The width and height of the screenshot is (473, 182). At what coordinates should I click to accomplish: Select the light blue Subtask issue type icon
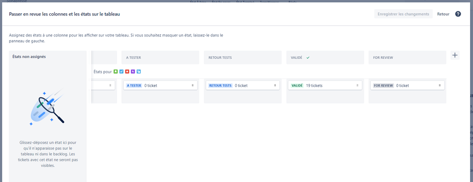click(x=138, y=72)
